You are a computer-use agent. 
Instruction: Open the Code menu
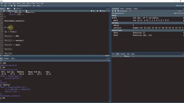click(x=6, y=3)
